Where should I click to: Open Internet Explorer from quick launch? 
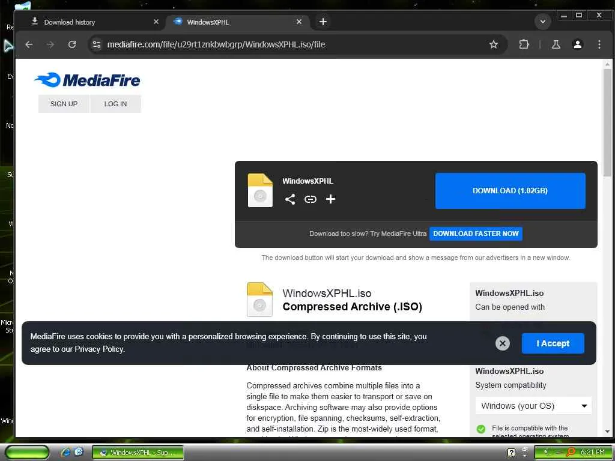click(x=66, y=453)
